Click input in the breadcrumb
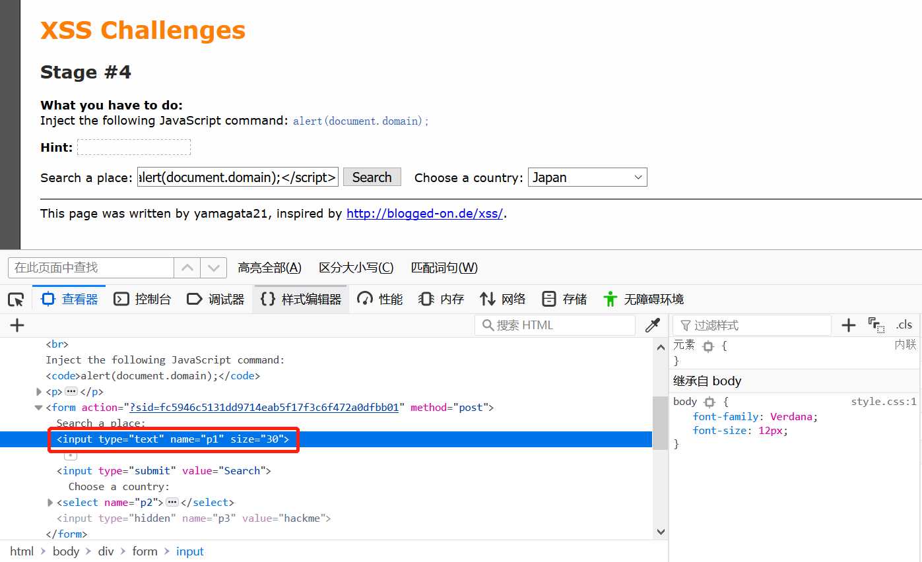Screen dimensions: 922x562 coord(190,551)
